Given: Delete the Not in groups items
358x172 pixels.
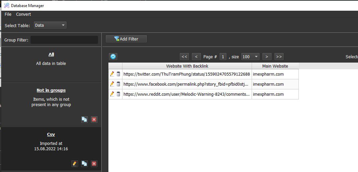Looking at the screenshot, I should 94,119.
